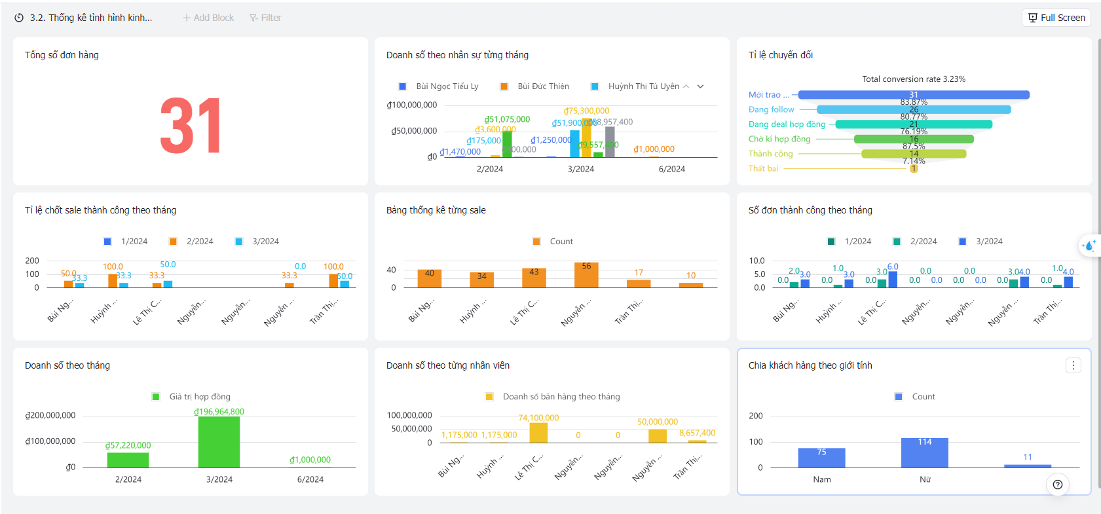Click the orange bar with count 56
This screenshot has width=1101, height=514.
pyautogui.click(x=586, y=275)
